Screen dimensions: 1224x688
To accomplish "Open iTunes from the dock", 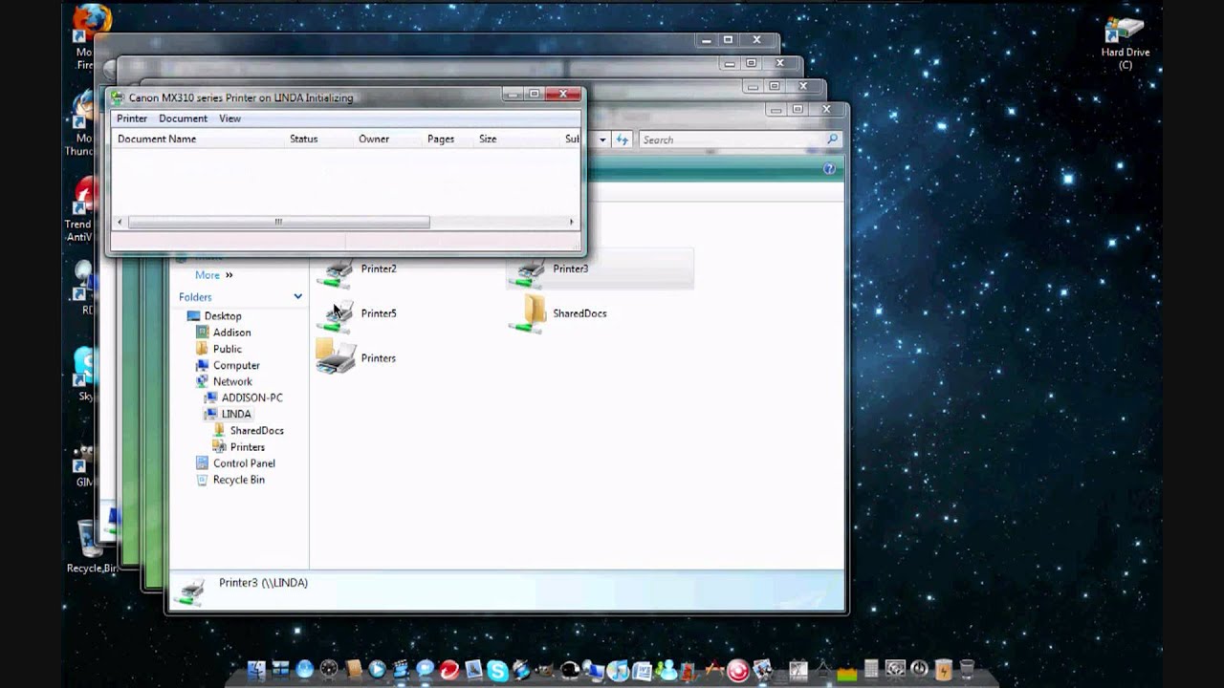I will tap(619, 671).
